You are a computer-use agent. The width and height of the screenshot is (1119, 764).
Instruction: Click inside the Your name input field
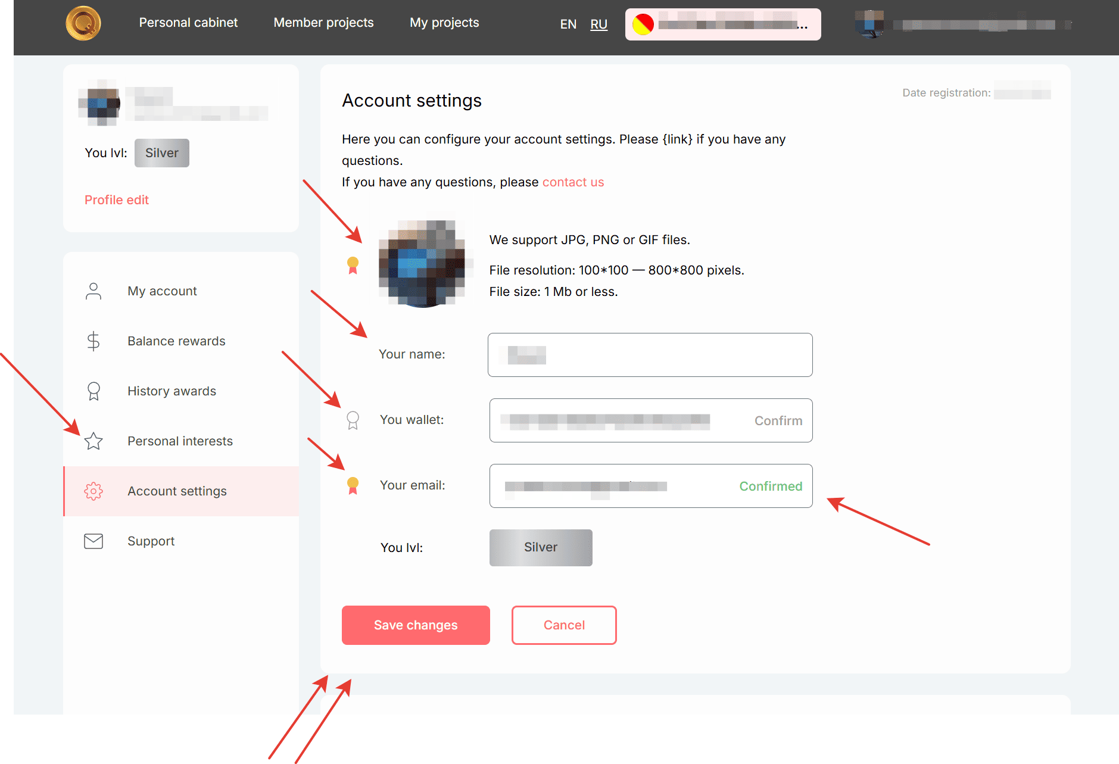[x=649, y=355]
